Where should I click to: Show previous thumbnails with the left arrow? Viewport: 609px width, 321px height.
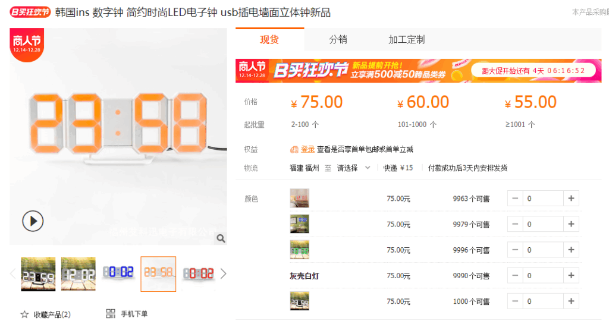(13, 273)
